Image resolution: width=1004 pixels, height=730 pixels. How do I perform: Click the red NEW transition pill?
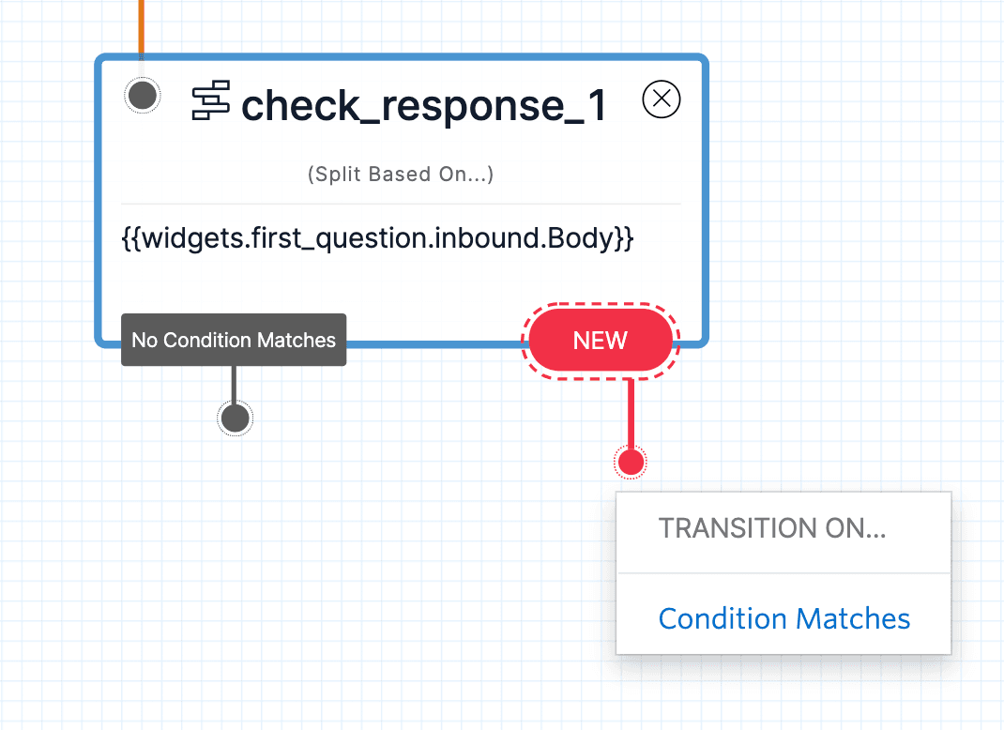tap(600, 340)
